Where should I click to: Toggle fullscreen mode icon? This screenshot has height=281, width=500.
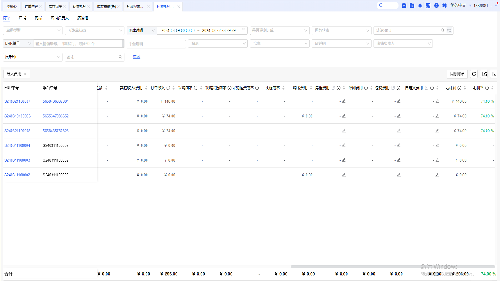pyautogui.click(x=428, y=6)
